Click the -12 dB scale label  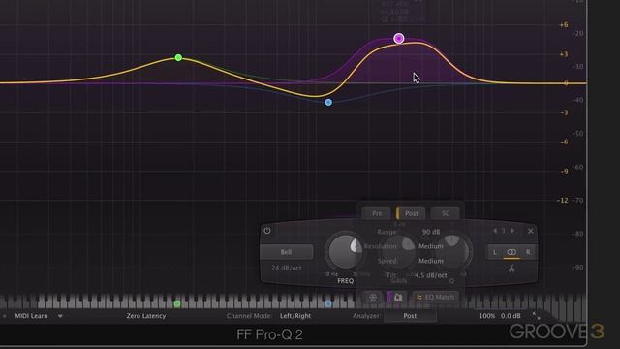(x=563, y=201)
